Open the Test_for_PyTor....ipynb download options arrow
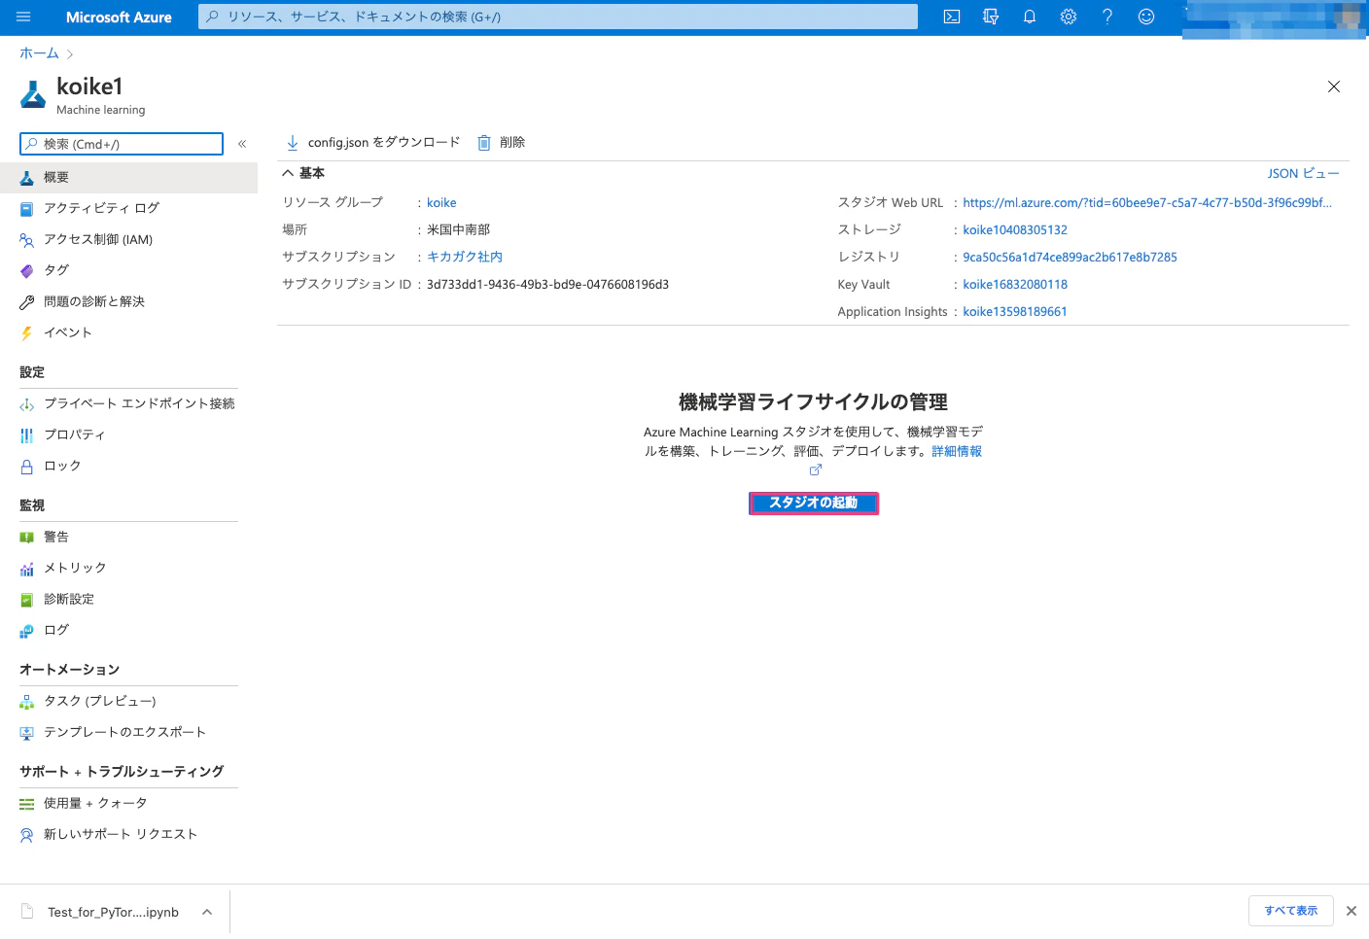 coord(207,912)
